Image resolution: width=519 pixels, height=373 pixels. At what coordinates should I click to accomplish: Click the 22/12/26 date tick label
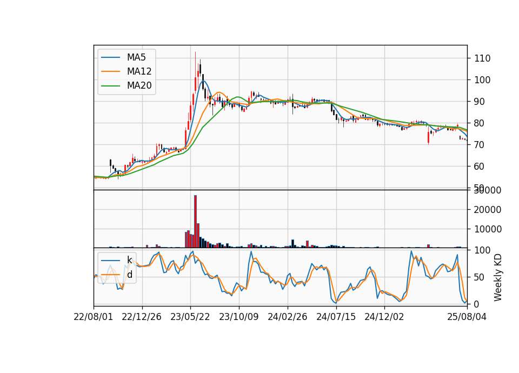point(142,317)
